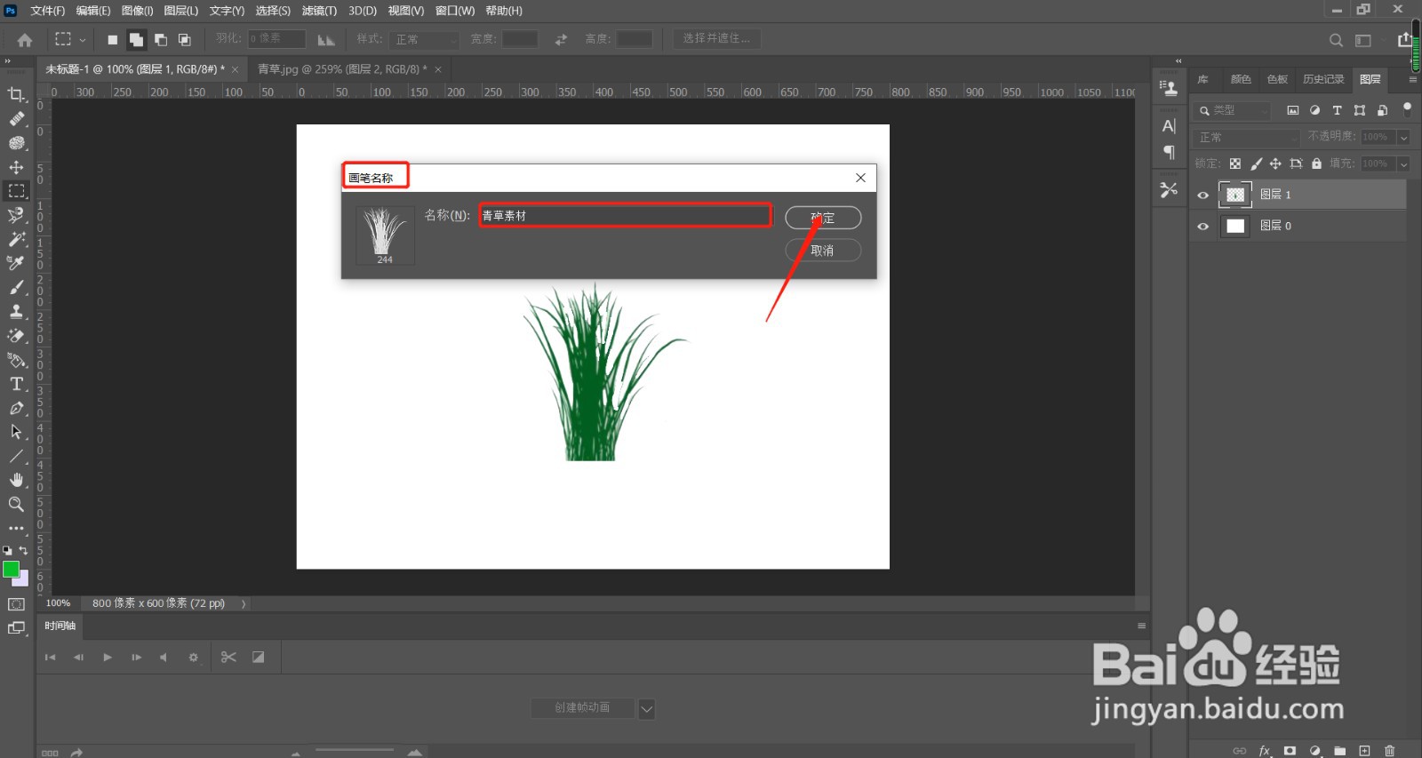Viewport: 1422px width, 758px height.
Task: Switch to 青草.jpg document tab
Action: 342,69
